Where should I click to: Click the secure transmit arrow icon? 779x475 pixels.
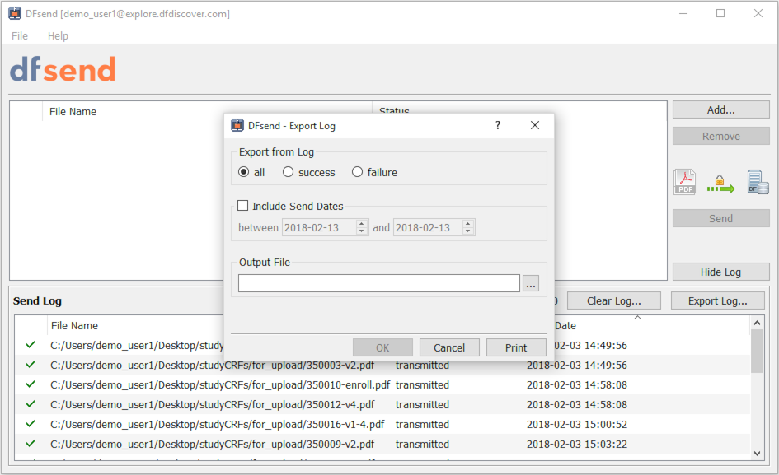point(720,184)
